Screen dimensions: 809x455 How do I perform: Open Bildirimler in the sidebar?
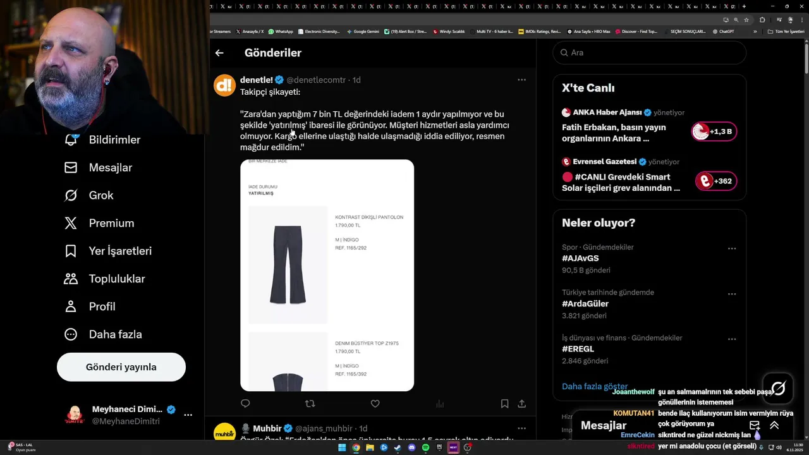coord(102,140)
